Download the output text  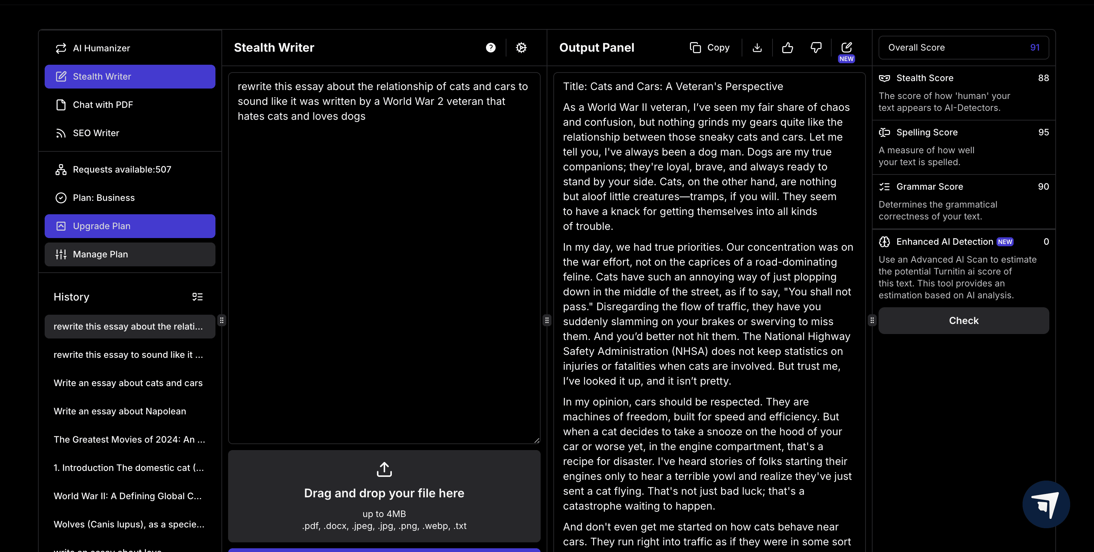(757, 48)
